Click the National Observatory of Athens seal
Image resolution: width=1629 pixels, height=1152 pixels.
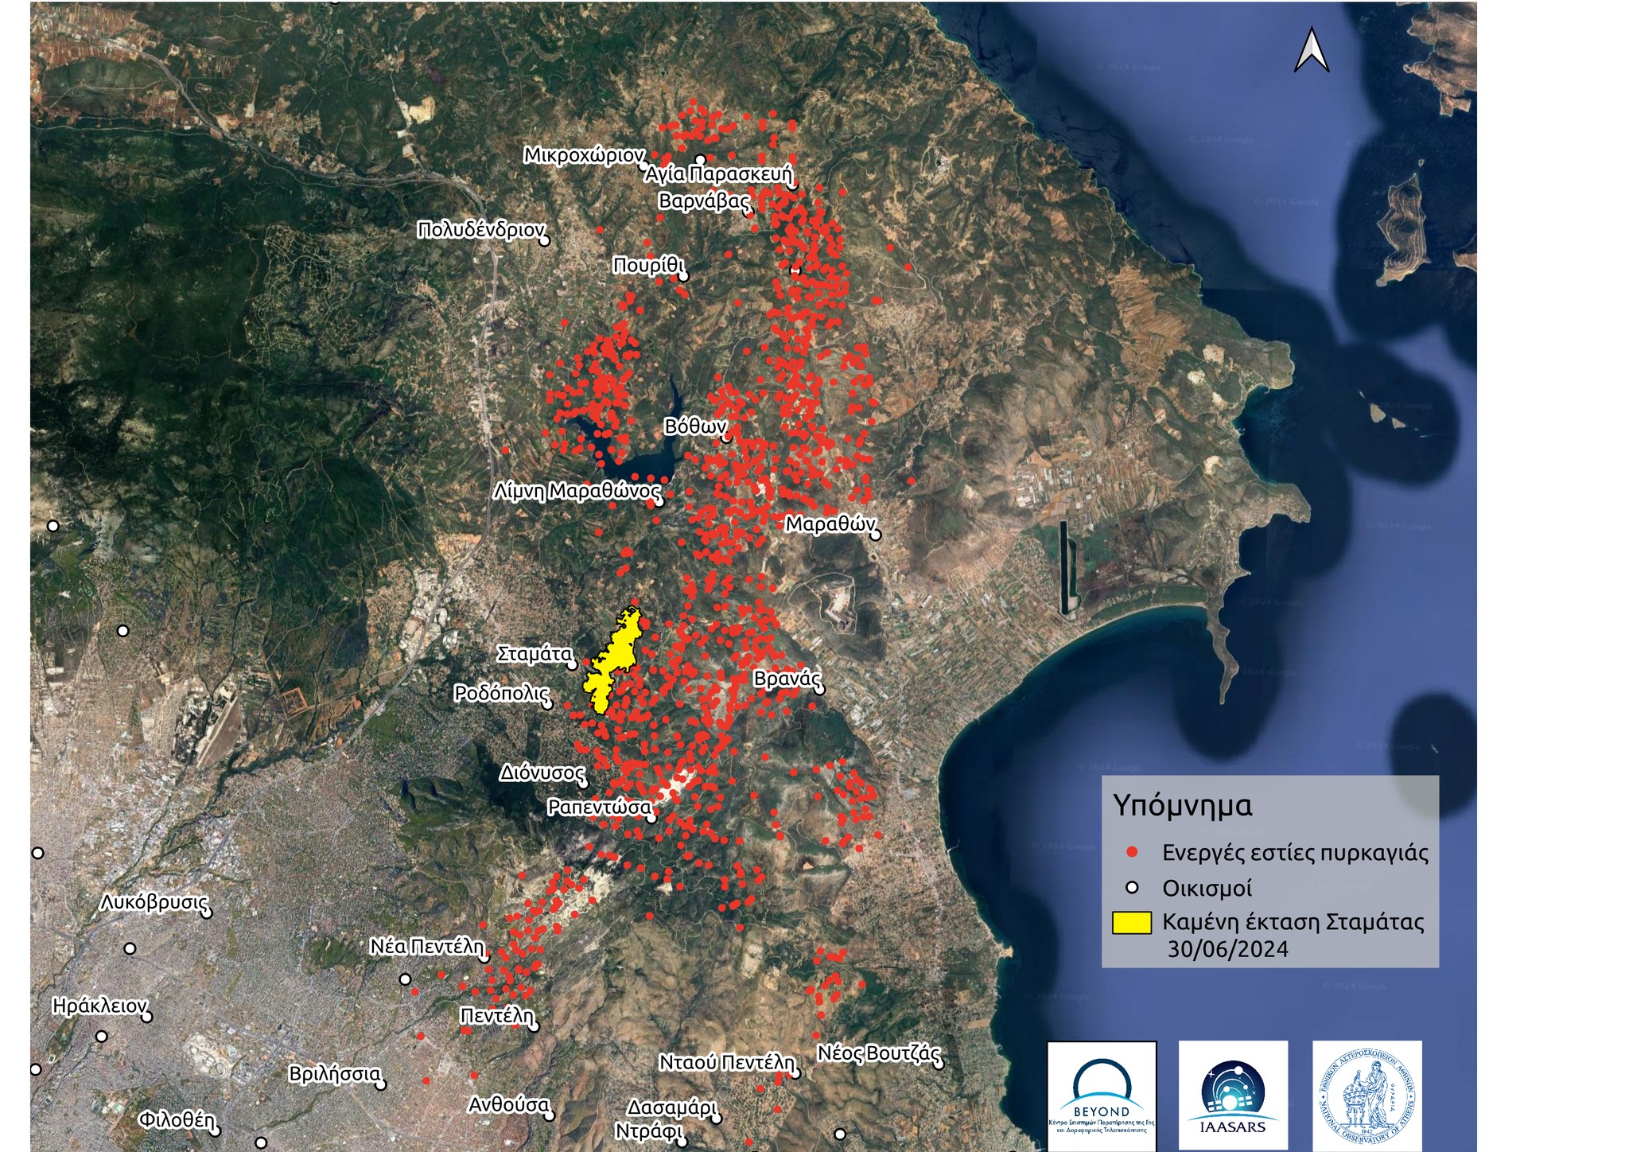[x=1367, y=1096]
